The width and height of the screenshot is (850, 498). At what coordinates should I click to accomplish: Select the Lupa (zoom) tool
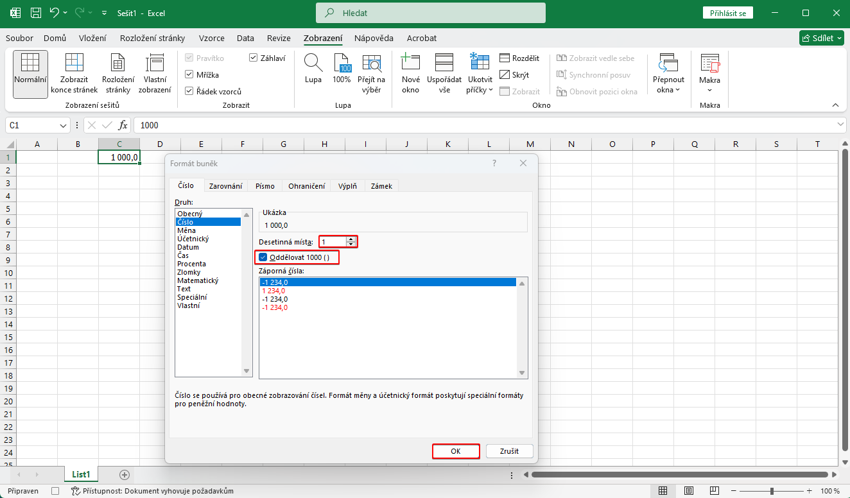(313, 69)
